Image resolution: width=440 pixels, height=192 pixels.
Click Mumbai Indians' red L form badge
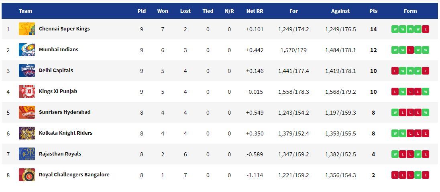[x=410, y=50]
